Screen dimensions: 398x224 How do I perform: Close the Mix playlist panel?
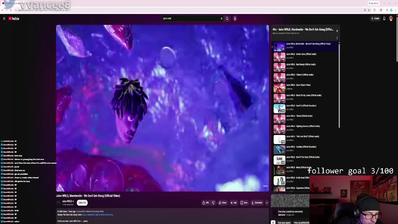point(337,31)
